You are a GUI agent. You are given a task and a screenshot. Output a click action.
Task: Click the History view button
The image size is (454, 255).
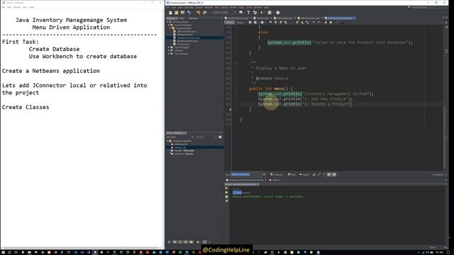coord(240,23)
